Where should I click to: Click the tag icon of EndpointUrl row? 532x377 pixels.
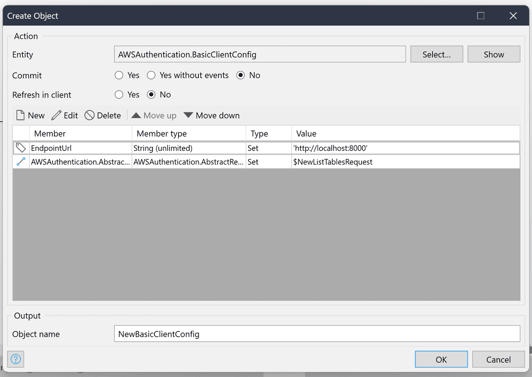[21, 148]
